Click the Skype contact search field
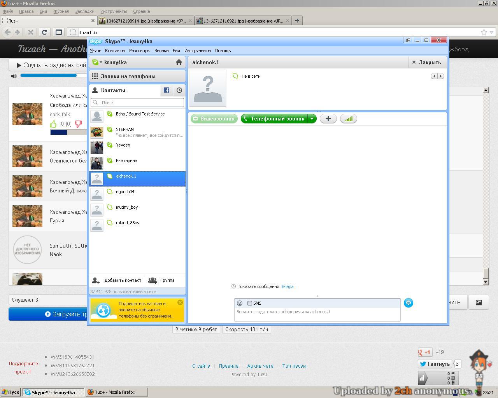The height and width of the screenshot is (398, 498). pyautogui.click(x=137, y=102)
